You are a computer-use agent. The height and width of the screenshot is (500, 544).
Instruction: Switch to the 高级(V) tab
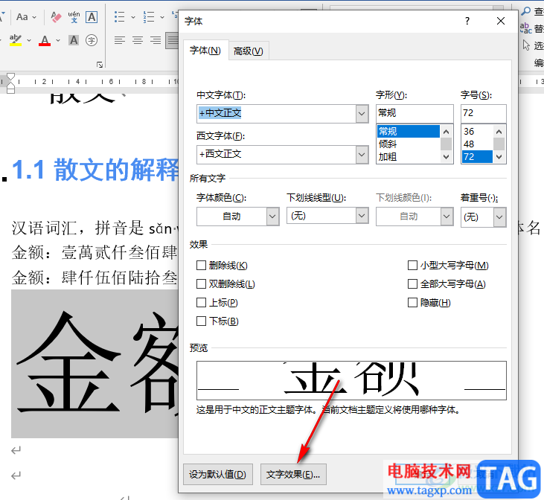click(249, 51)
